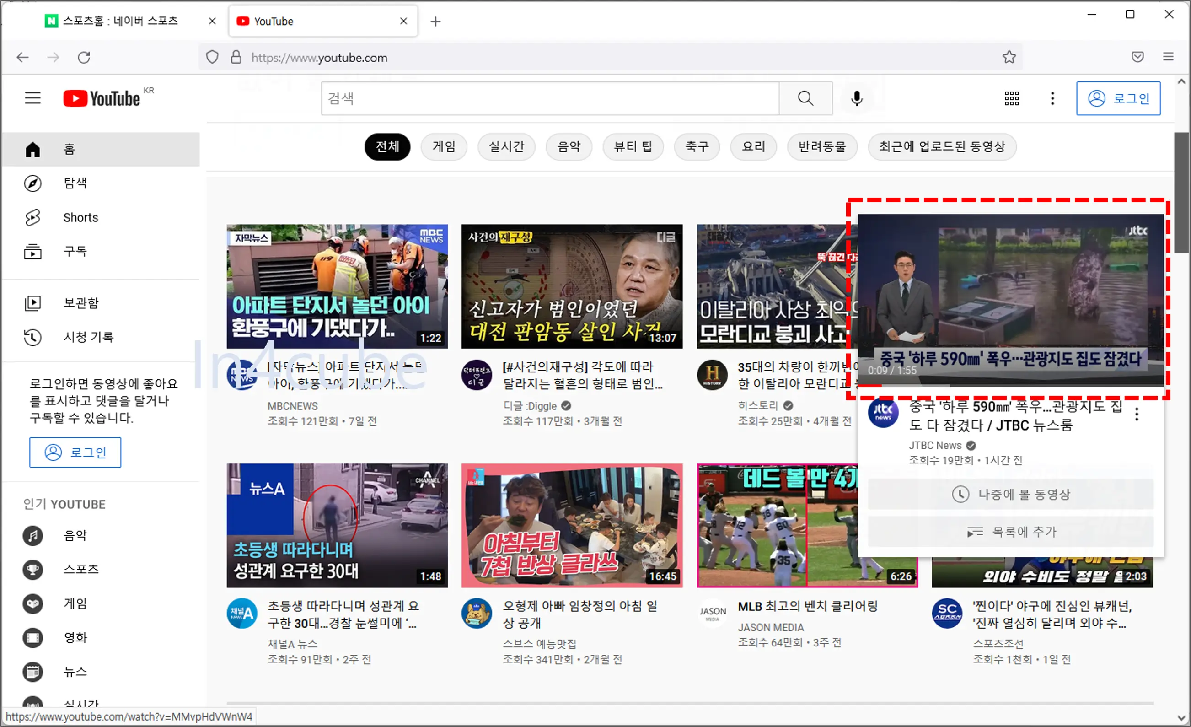The image size is (1191, 727).
Task: Open title MLB 최고의 벤치 클리어링
Action: [x=807, y=606]
